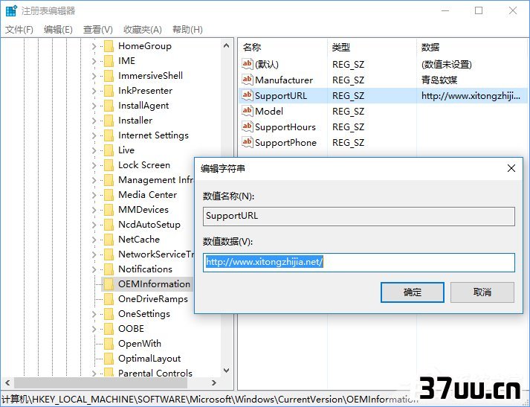
Task: Click tree scrollbar up arrow
Action: coord(227,45)
